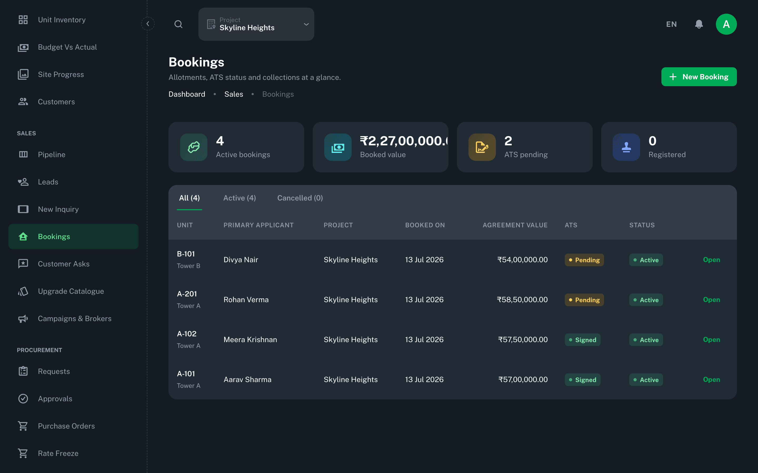758x473 pixels.
Task: Switch to the Cancelled (0) tab
Action: (x=300, y=198)
